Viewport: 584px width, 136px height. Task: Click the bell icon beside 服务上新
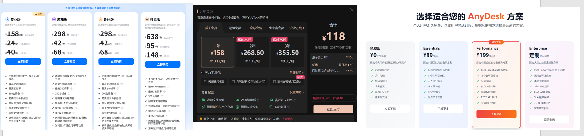tap(201, 119)
